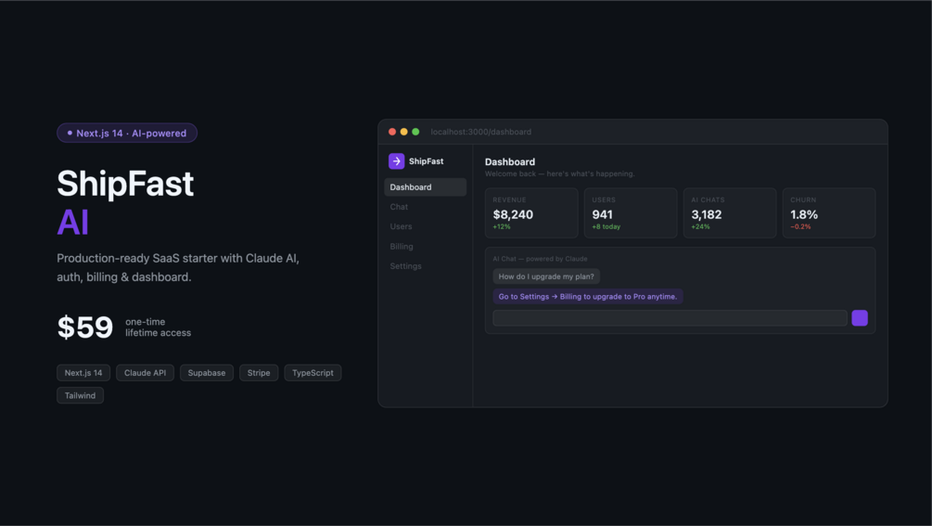Image resolution: width=932 pixels, height=526 pixels.
Task: Click the +12% revenue change value
Action: click(x=502, y=226)
